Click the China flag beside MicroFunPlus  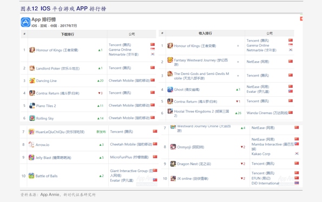click(x=155, y=157)
